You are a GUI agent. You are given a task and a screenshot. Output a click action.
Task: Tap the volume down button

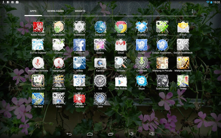tap(131, 134)
